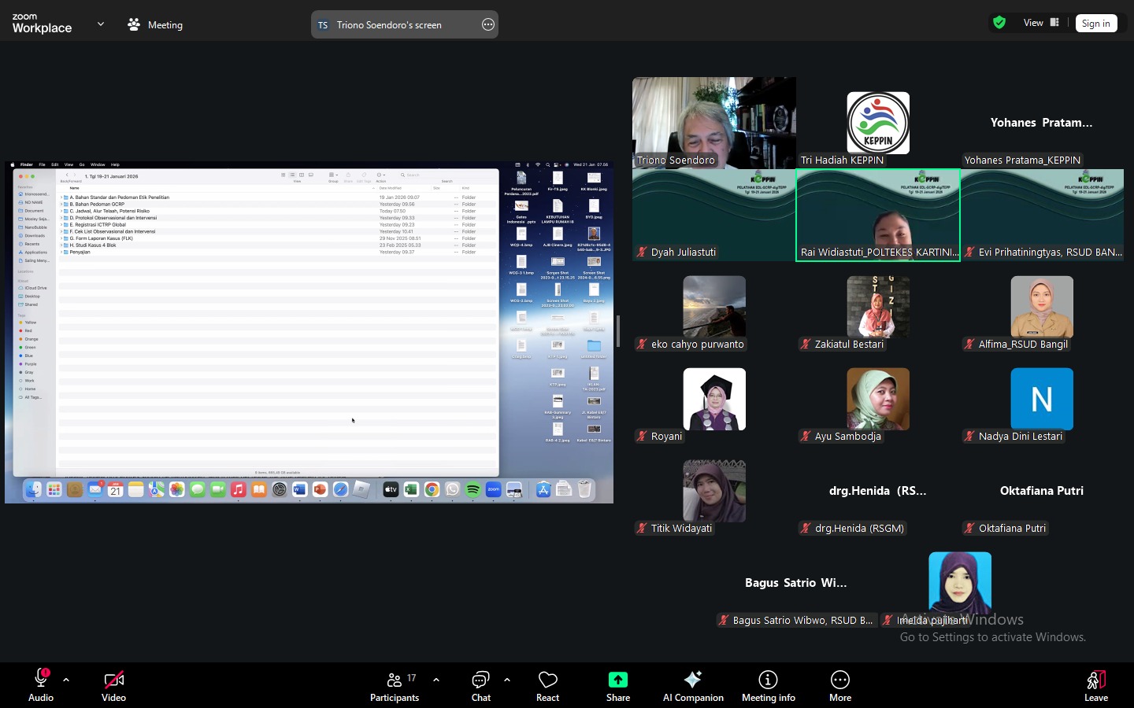The width and height of the screenshot is (1134, 708).
Task: Expand the Chat options arrow
Action: pos(507,680)
